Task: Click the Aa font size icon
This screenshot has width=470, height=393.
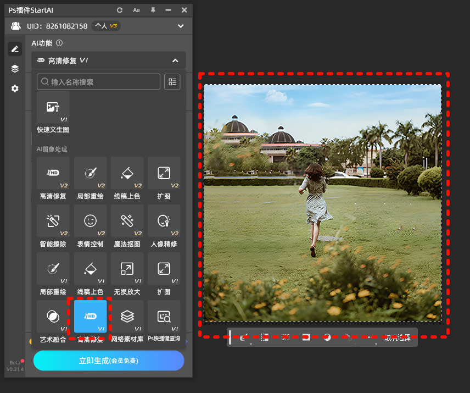Action: pos(136,10)
